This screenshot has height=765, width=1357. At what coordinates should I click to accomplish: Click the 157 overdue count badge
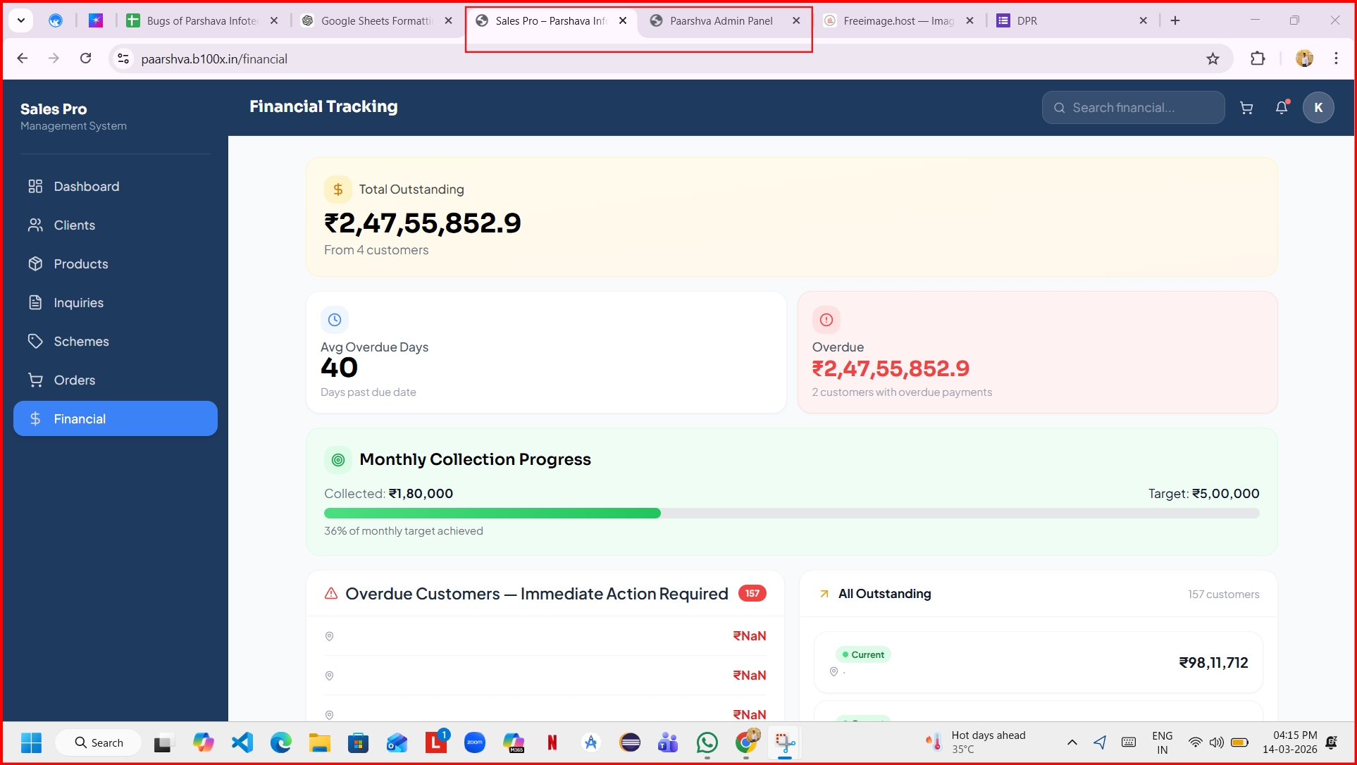point(752,593)
